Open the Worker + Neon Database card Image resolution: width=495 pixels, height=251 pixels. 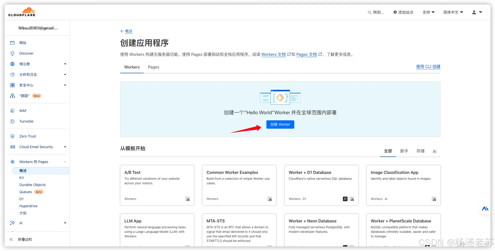(x=321, y=230)
